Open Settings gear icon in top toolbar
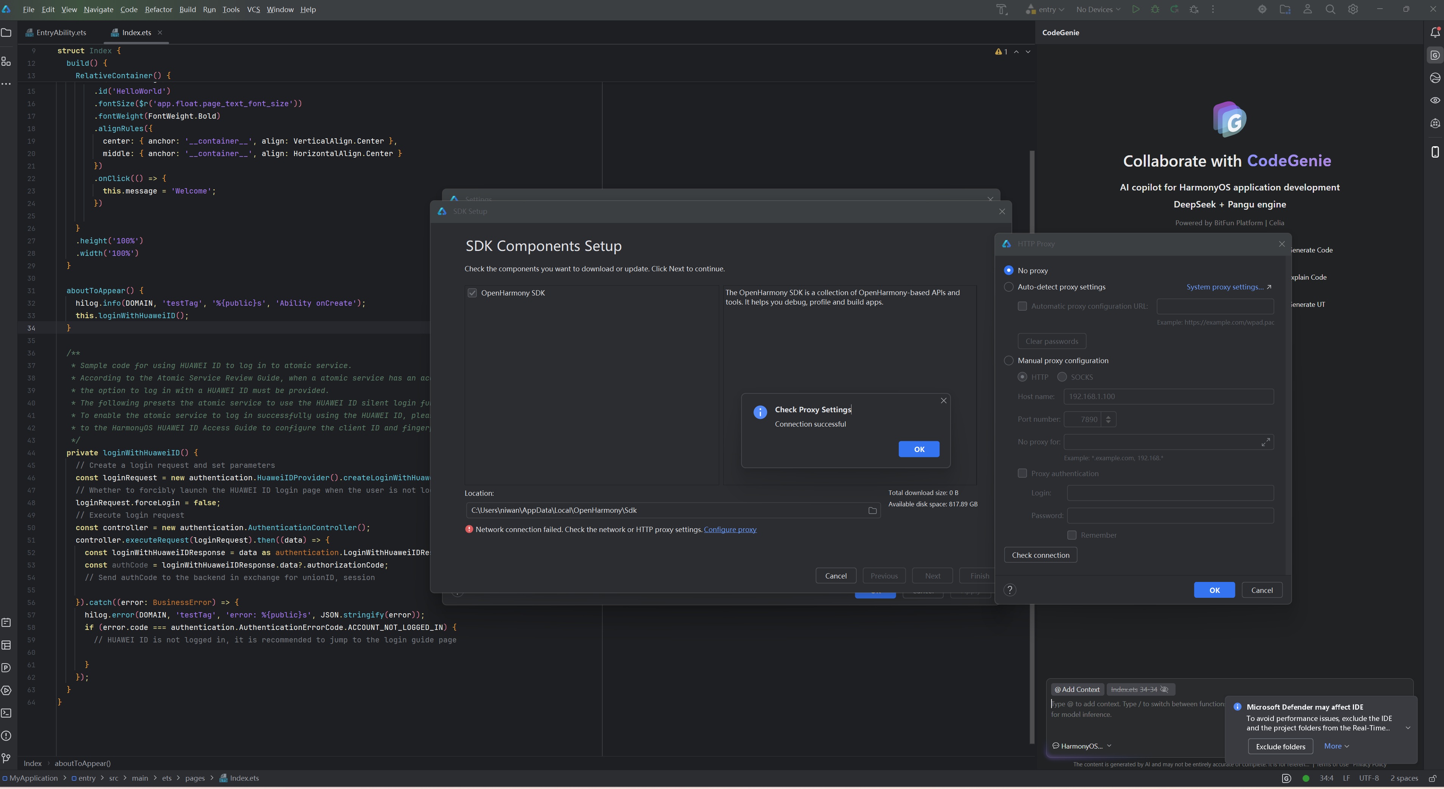 [1352, 9]
